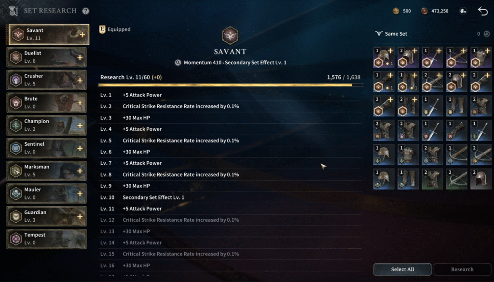
Task: Click the gold coin currency icon
Action: (x=396, y=11)
